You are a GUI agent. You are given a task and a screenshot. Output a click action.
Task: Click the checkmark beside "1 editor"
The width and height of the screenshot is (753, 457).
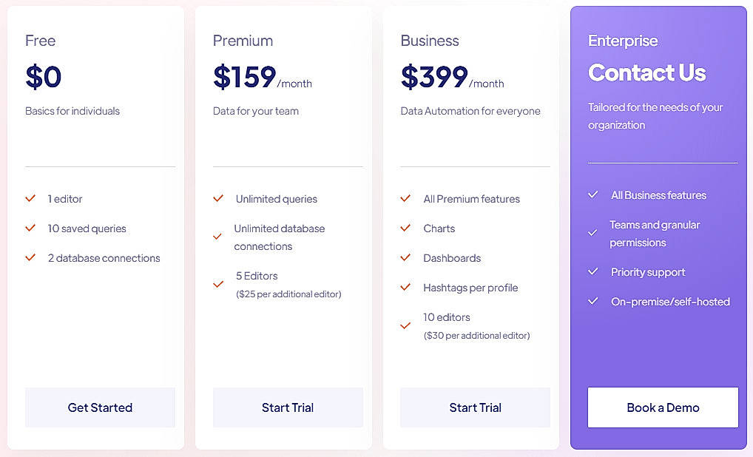[30, 198]
